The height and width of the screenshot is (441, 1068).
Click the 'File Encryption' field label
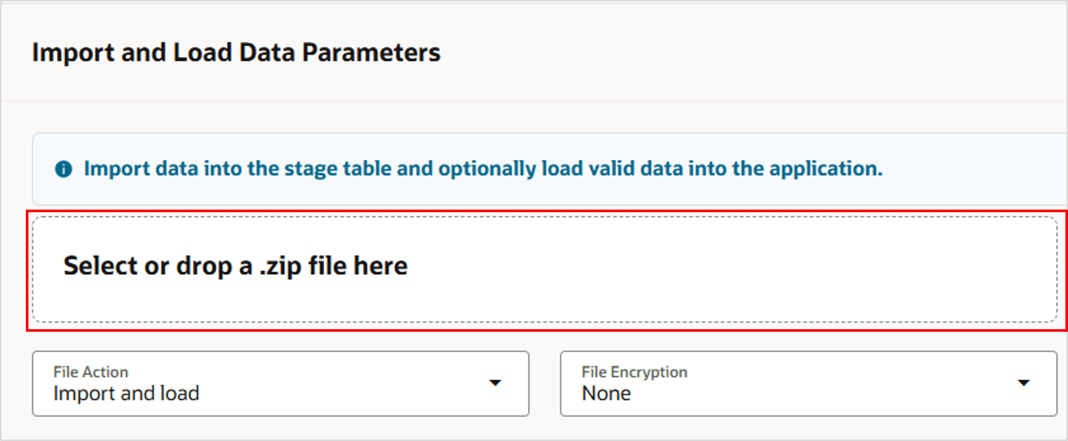[x=634, y=372]
